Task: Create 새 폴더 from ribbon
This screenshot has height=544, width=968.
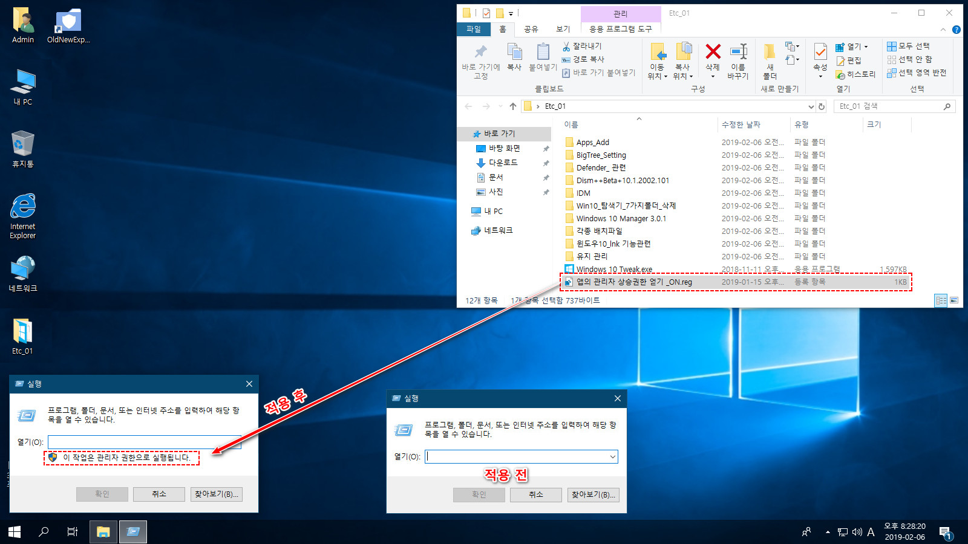Action: point(770,61)
